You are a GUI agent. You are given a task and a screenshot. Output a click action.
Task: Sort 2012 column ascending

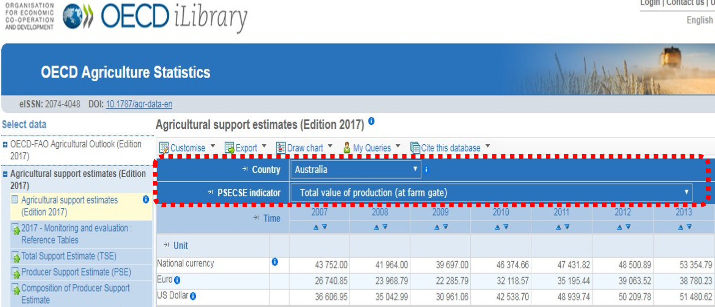click(x=619, y=227)
